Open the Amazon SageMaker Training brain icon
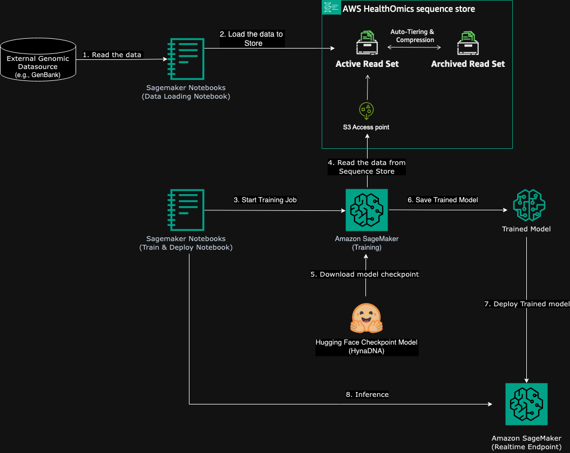 click(x=367, y=210)
